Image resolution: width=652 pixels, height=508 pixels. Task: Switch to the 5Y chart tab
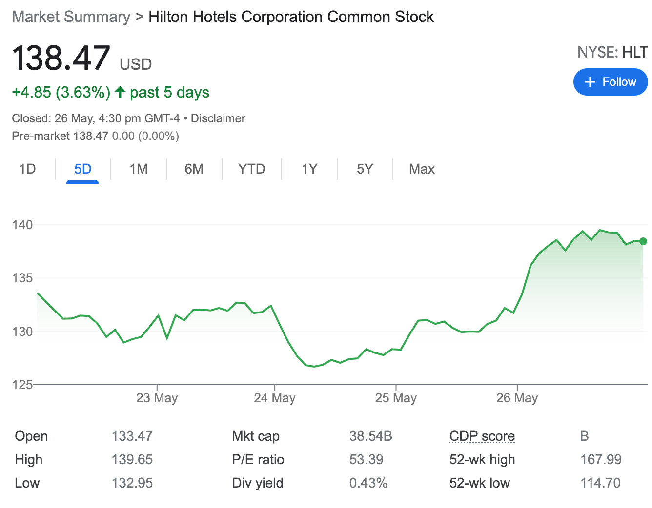click(365, 169)
